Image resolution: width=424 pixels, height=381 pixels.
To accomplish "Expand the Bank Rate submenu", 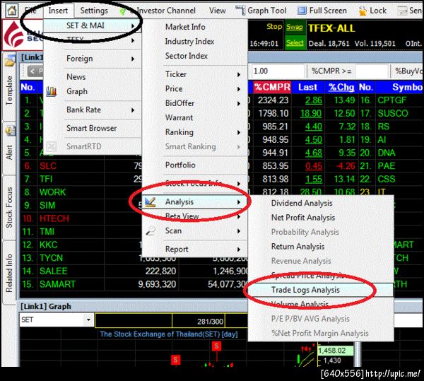I will [92, 110].
